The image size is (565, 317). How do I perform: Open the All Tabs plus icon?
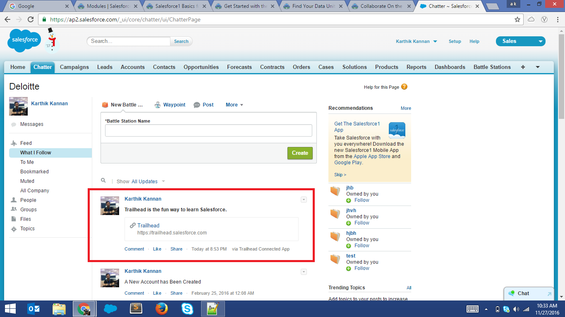pyautogui.click(x=523, y=67)
